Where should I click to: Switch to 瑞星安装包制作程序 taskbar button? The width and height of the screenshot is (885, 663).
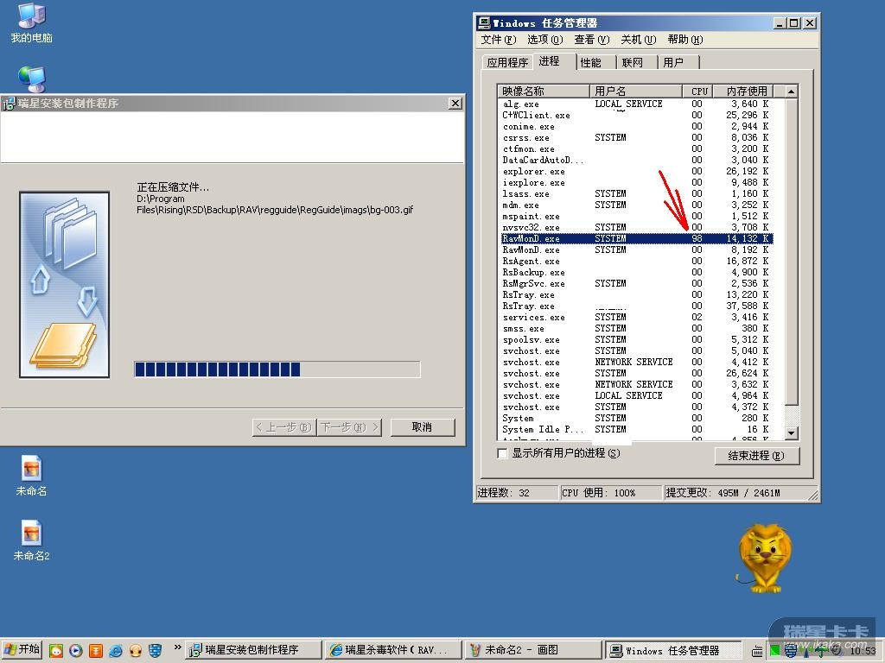pos(253,650)
